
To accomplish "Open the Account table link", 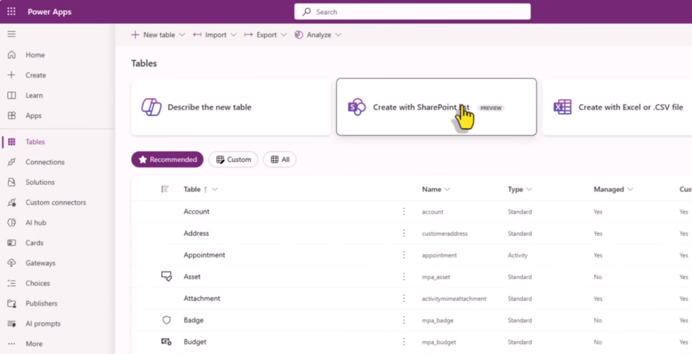I will (x=197, y=211).
